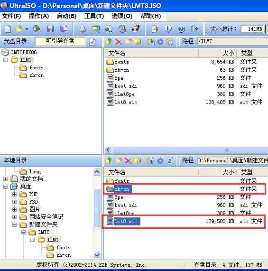Open the 帮助(H) menu
268x271 pixels.
[x=150, y=16]
